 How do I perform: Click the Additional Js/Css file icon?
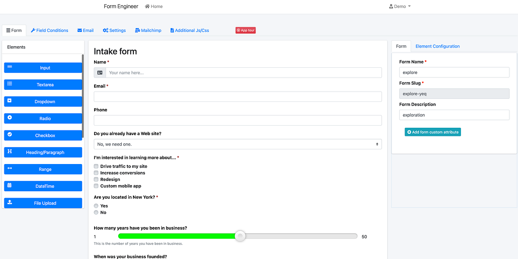[x=172, y=30]
